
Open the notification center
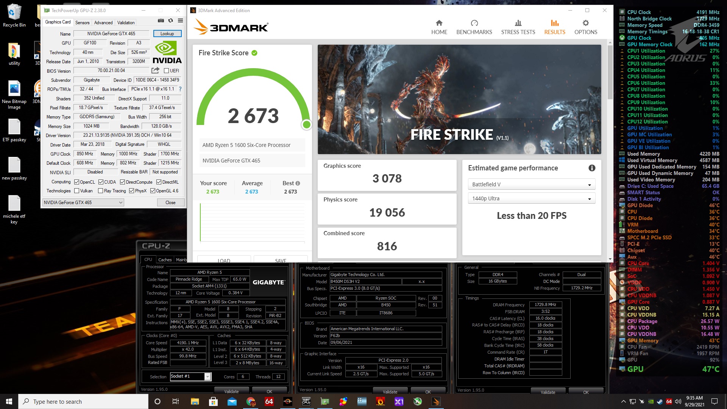pos(715,401)
